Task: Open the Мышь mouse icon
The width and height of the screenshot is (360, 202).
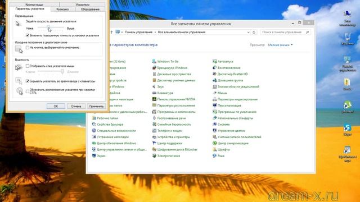Action: click(x=214, y=93)
